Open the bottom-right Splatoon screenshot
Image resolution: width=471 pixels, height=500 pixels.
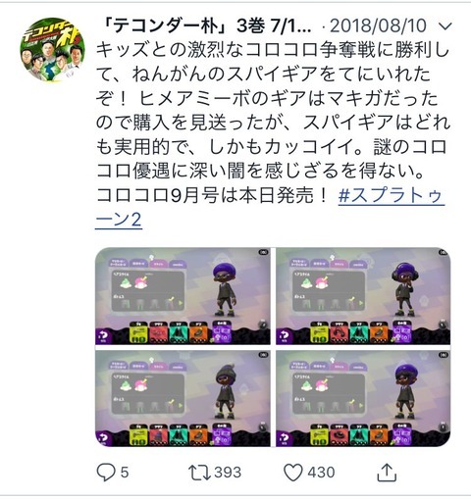pos(363,398)
